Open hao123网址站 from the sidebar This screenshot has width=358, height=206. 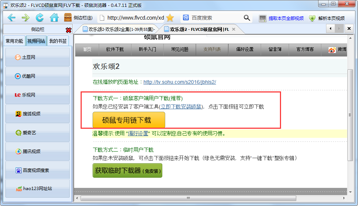(x=37, y=189)
